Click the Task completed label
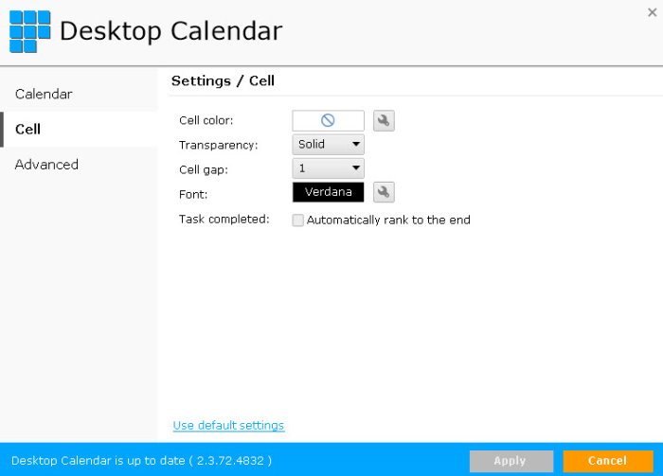663x476 pixels. coord(224,220)
